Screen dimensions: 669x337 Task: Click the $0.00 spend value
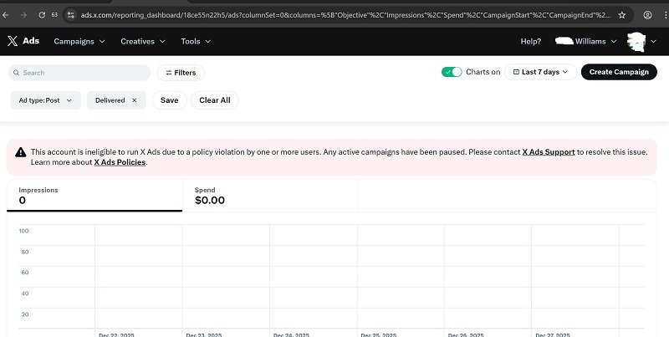coord(210,200)
